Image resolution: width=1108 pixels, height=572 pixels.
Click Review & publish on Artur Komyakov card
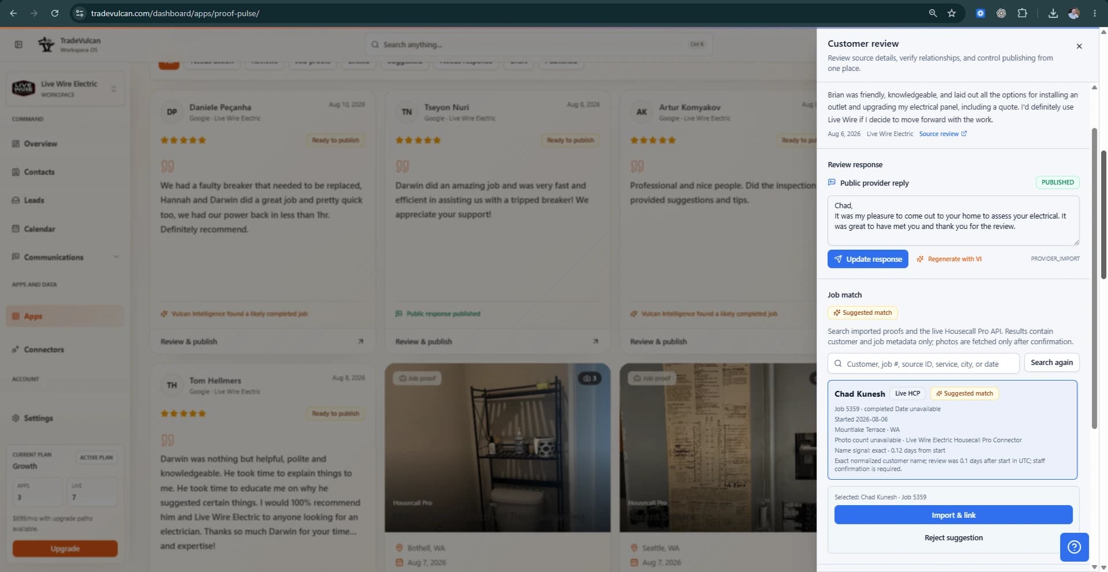coord(658,341)
